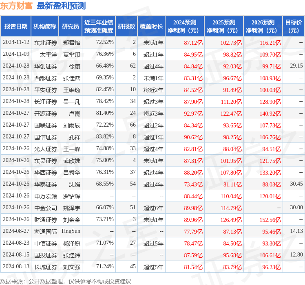This screenshot has height=285, width=305.
Task: Click the 最新盈利预测 heading
Action: click(61, 6)
